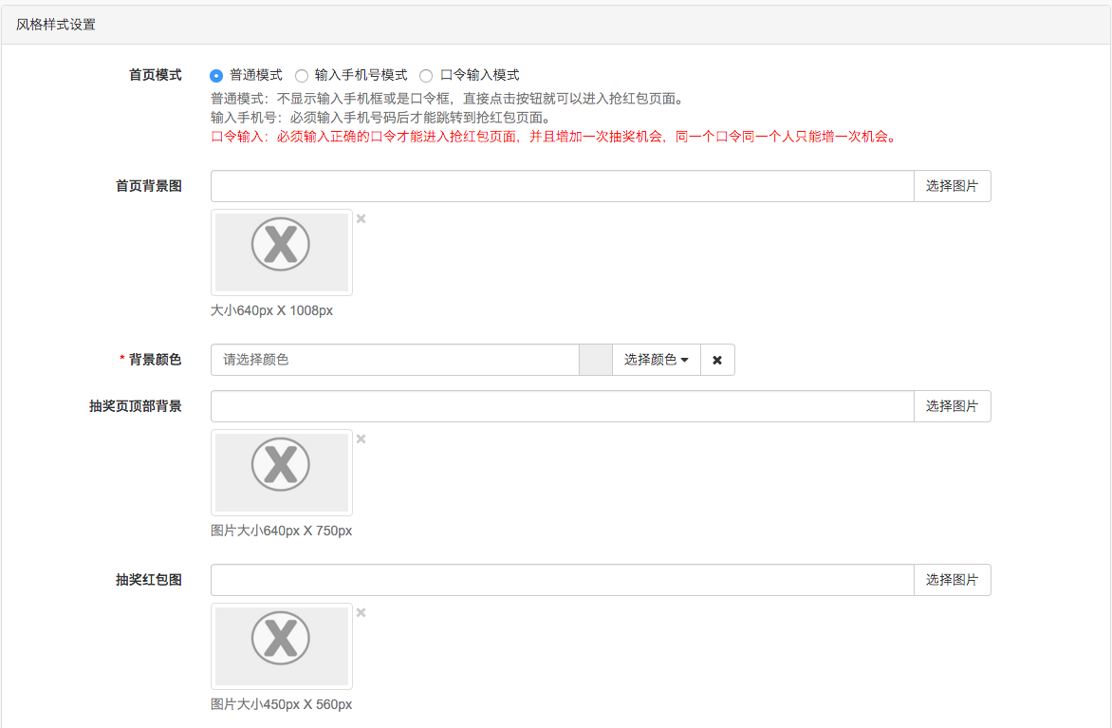
Task: Click the 首页模式 field label
Action: click(x=156, y=75)
